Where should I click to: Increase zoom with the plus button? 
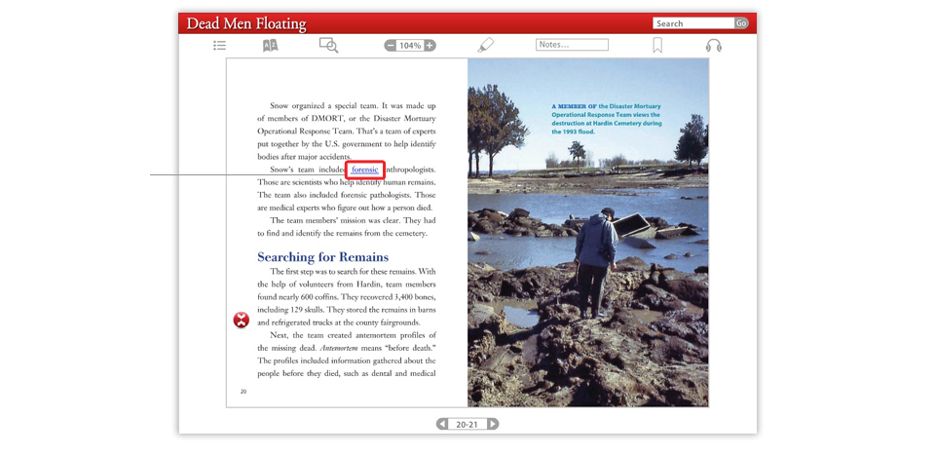pos(430,46)
